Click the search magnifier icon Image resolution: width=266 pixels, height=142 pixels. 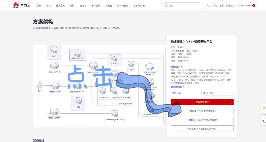coord(166,6)
